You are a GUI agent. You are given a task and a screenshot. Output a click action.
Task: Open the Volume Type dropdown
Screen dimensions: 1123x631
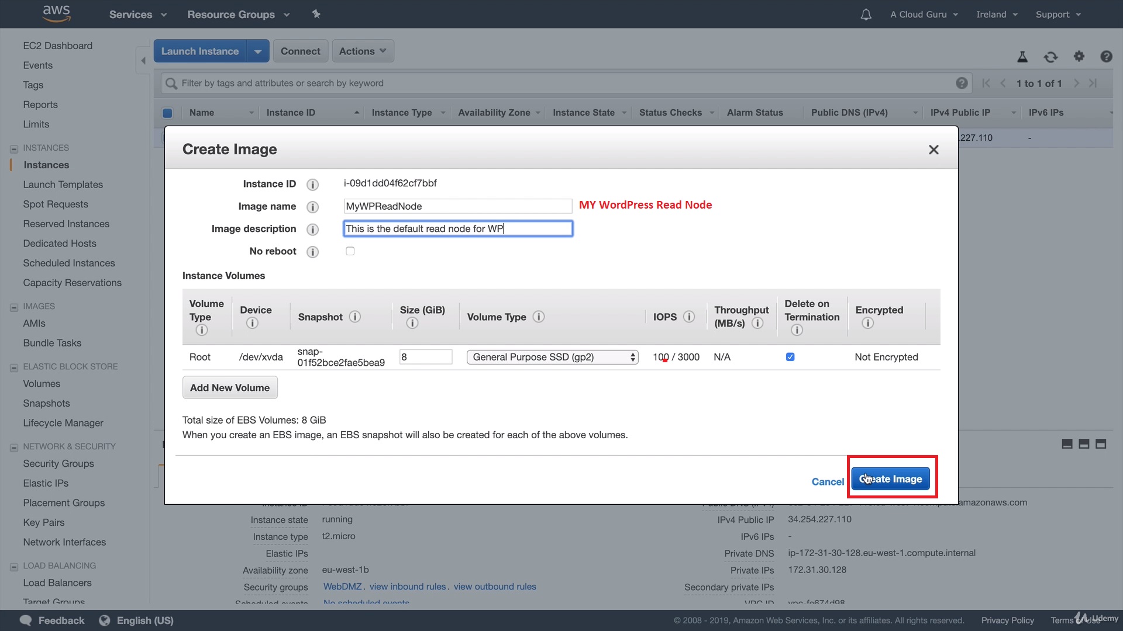pyautogui.click(x=552, y=357)
